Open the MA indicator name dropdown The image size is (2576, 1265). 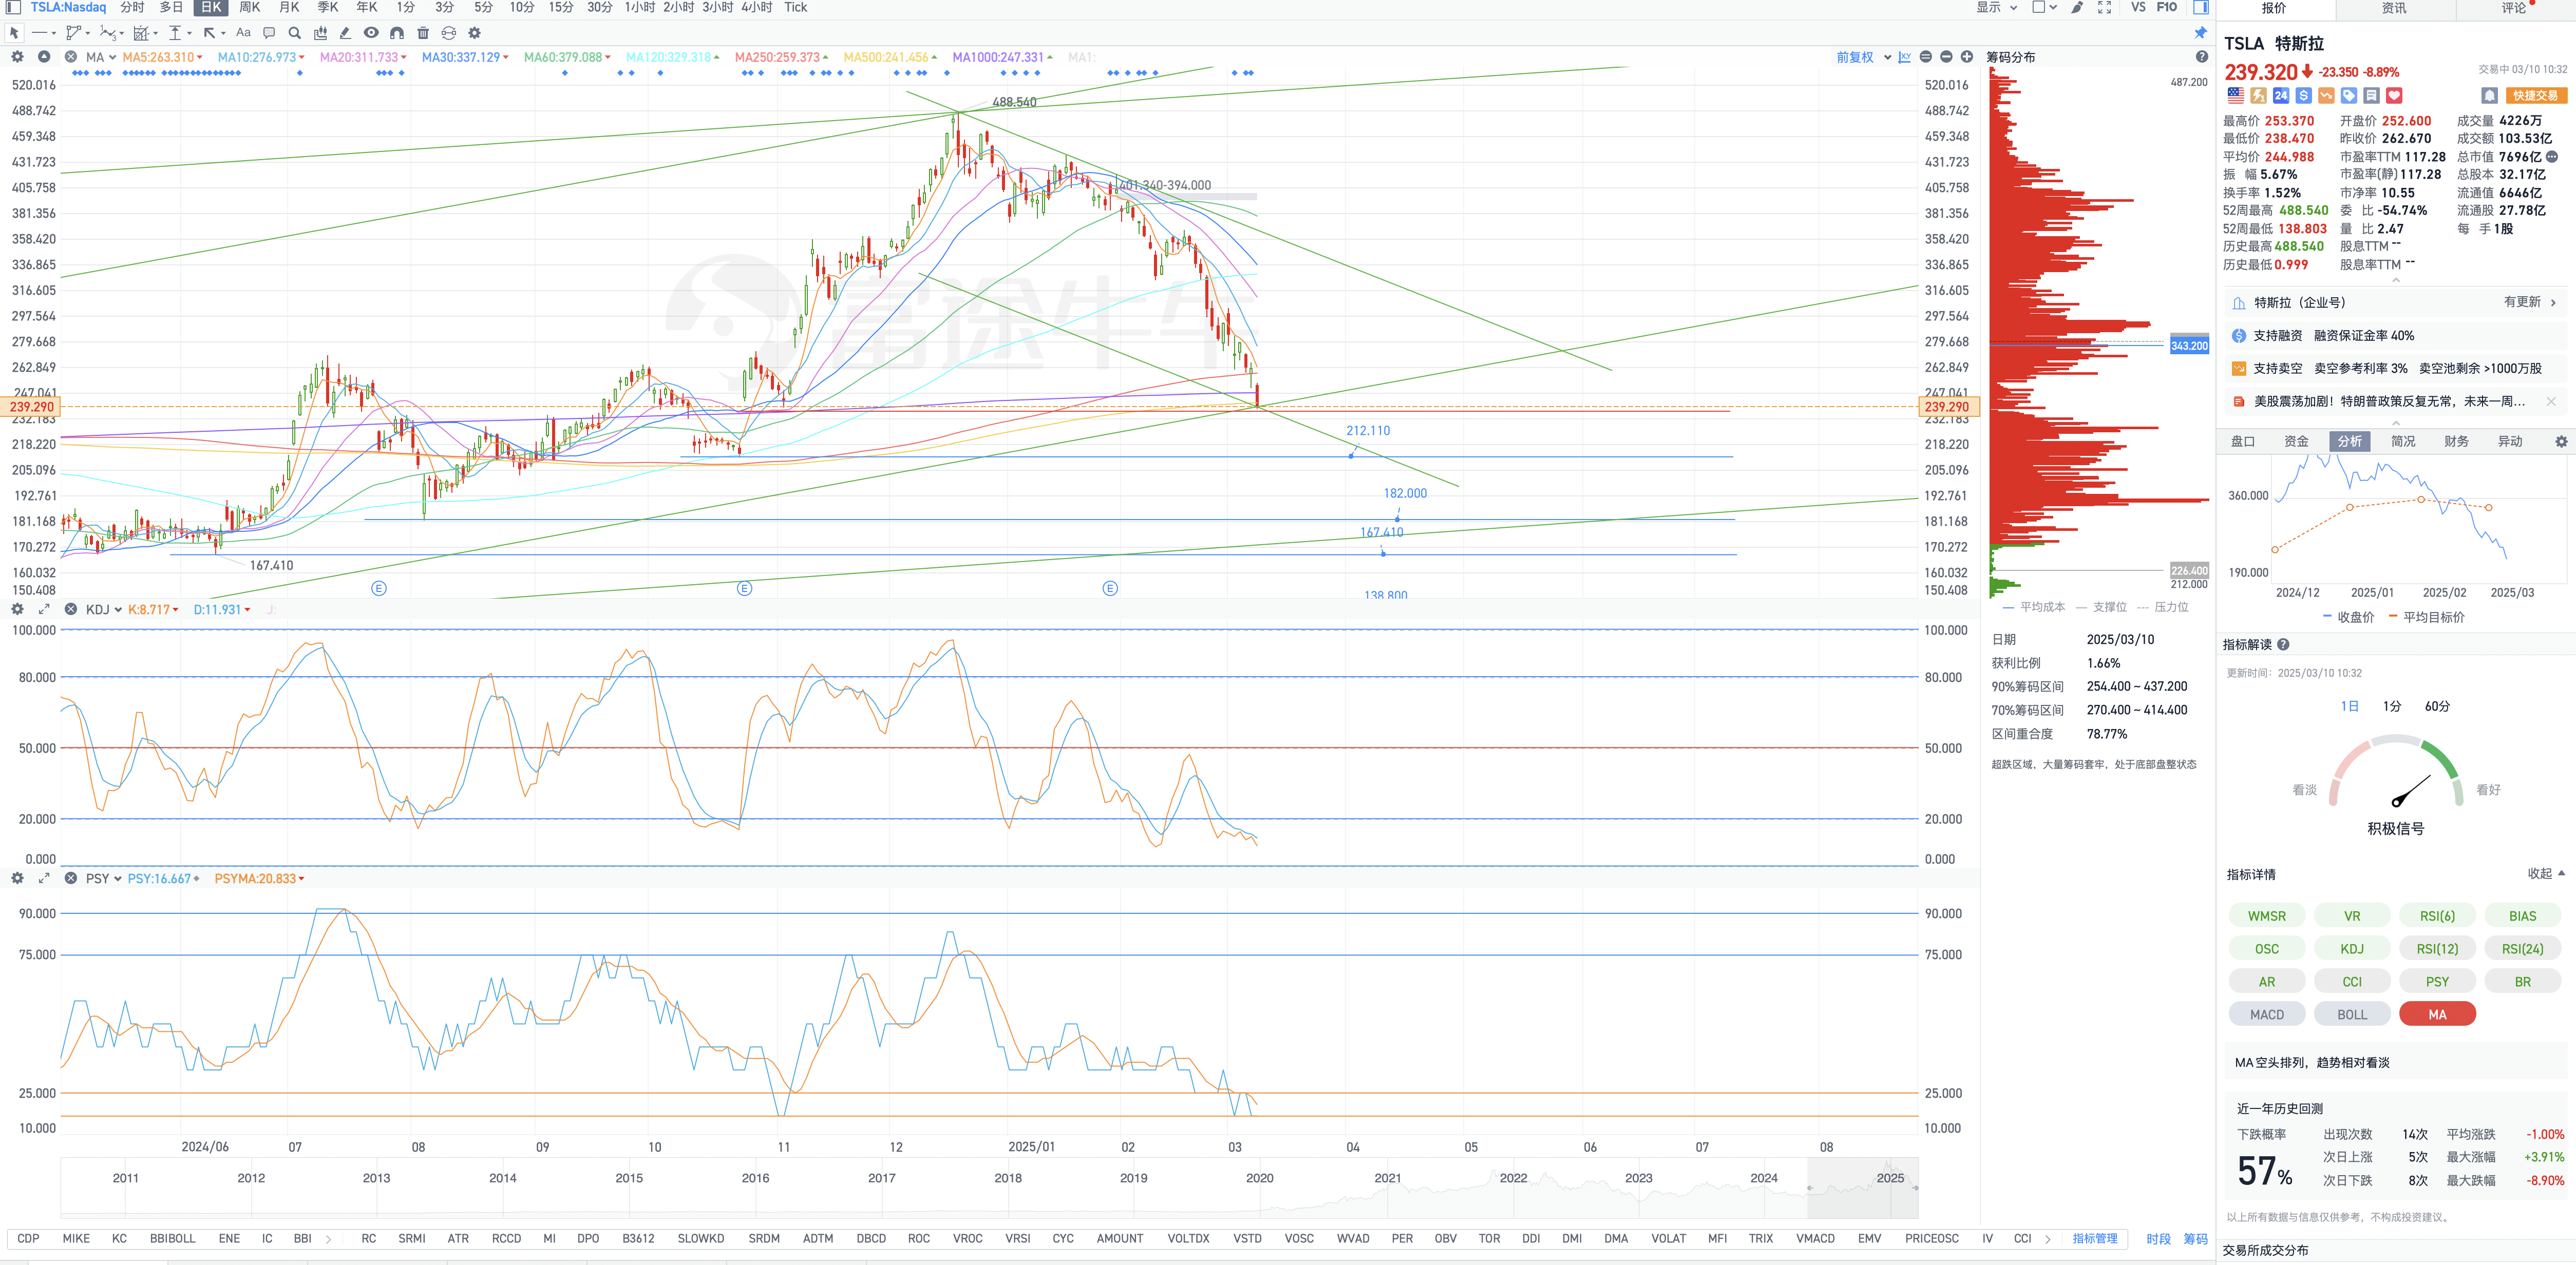click(x=101, y=57)
